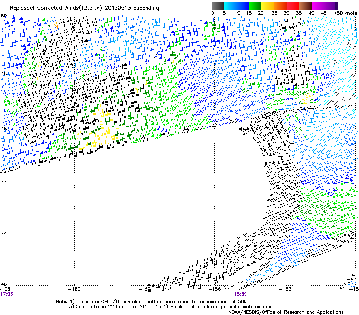Screen dimensions: 359x315
Task: Click the longitude label '-165'
Action: pos(5,289)
